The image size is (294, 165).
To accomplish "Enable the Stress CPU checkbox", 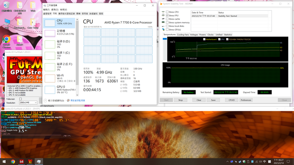I will tap(167, 12).
